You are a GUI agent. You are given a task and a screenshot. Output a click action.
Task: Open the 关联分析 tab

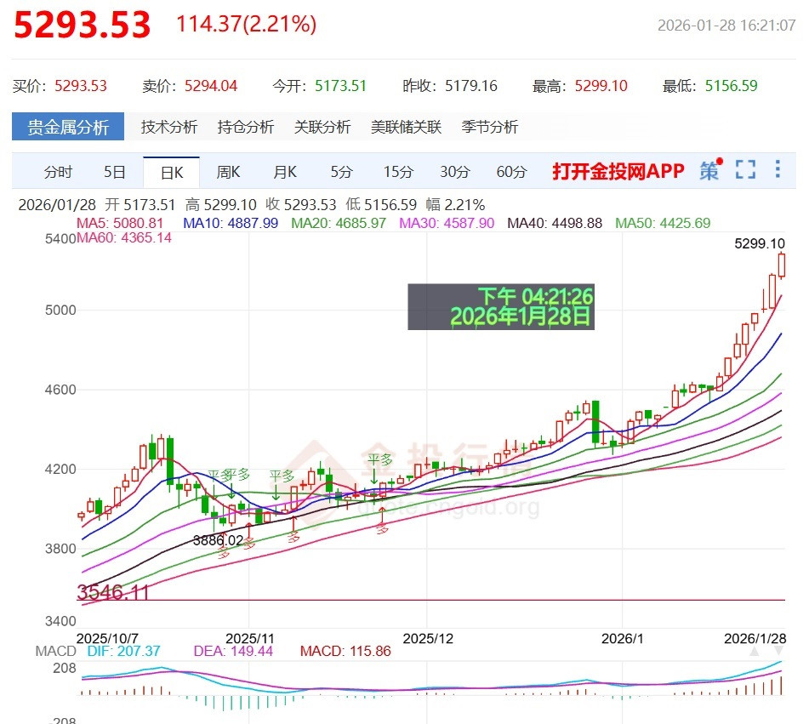coord(322,127)
